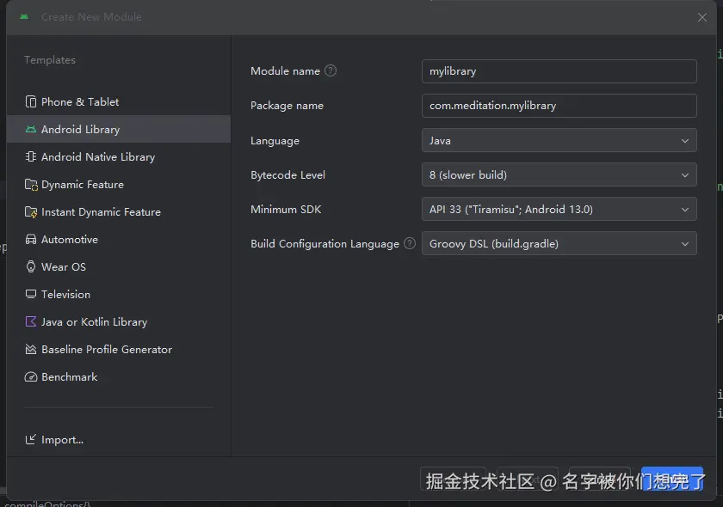Click the Automotive car icon
Viewport: 723px width, 507px height.
click(x=31, y=240)
